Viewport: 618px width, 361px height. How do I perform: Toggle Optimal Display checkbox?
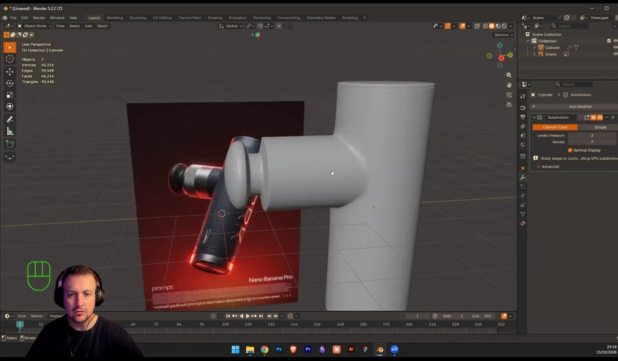(x=570, y=150)
